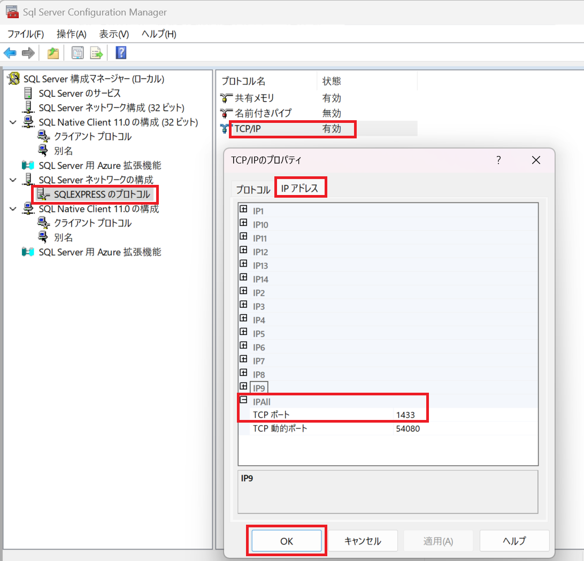Viewport: 584px width, 561px height.
Task: Expand the IP2 entry
Action: pos(243,291)
